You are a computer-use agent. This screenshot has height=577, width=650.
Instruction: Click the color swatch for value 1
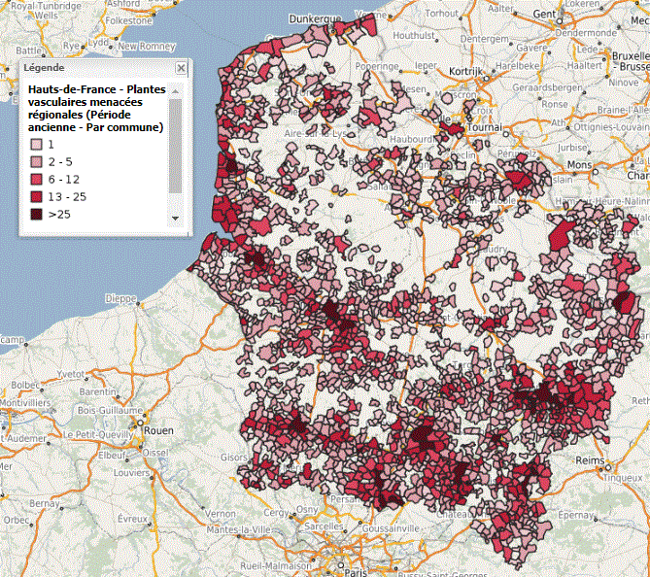(36, 144)
